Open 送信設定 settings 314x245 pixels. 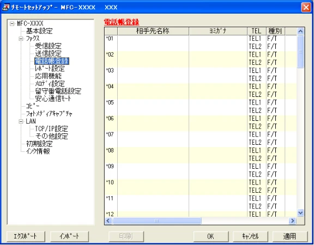[x=49, y=53]
